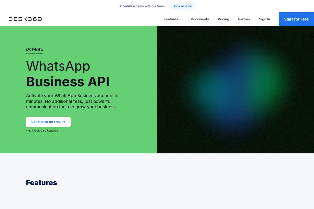Click the 'Business API' bold heading
This screenshot has height=209, width=314.
68,82
